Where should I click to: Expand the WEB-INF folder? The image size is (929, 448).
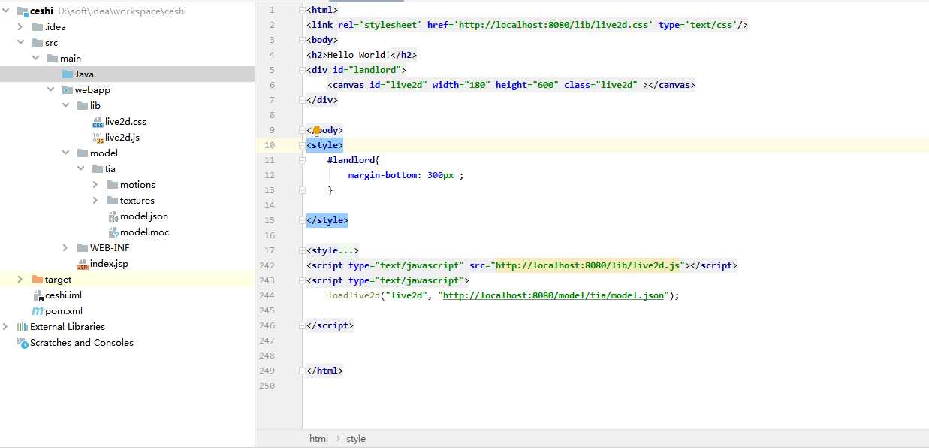(x=66, y=248)
